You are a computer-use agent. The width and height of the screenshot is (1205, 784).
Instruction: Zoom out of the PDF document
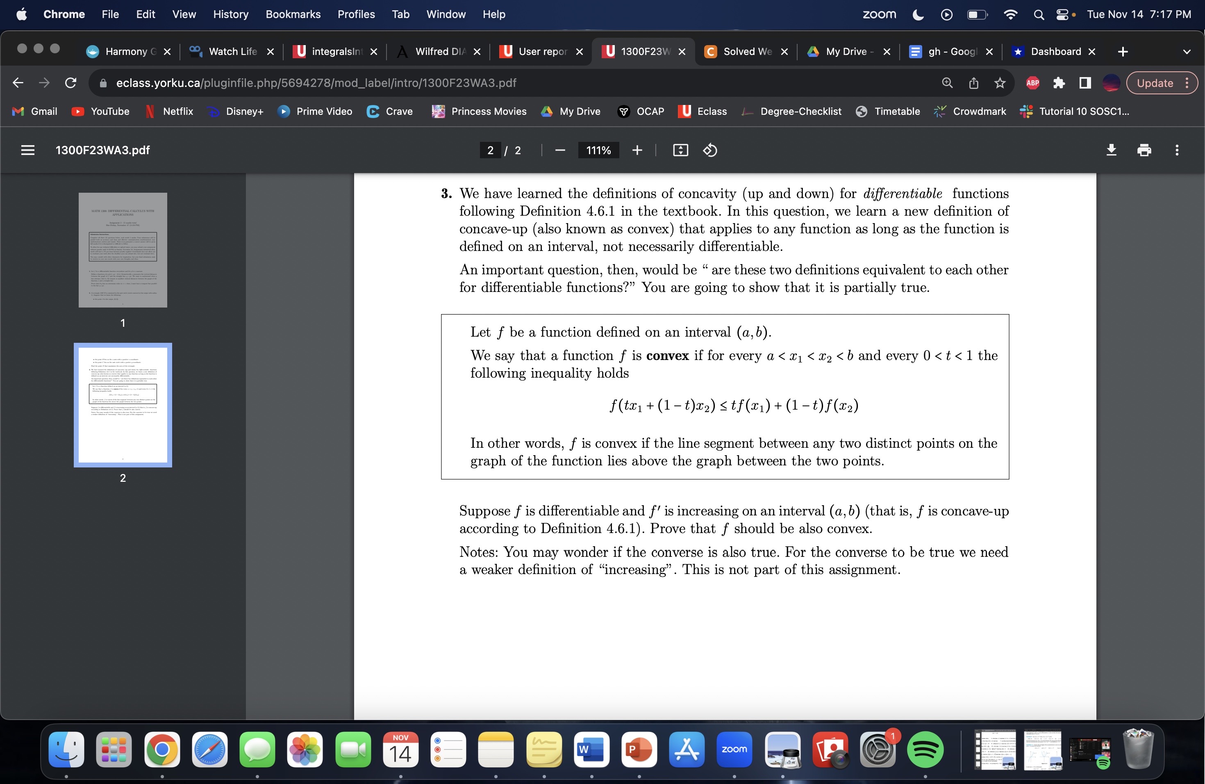tap(560, 150)
